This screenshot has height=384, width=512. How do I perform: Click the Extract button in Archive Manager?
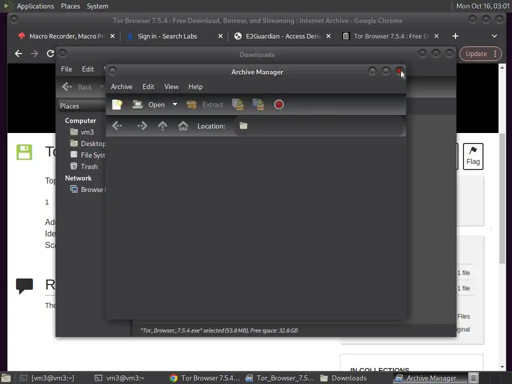(204, 104)
